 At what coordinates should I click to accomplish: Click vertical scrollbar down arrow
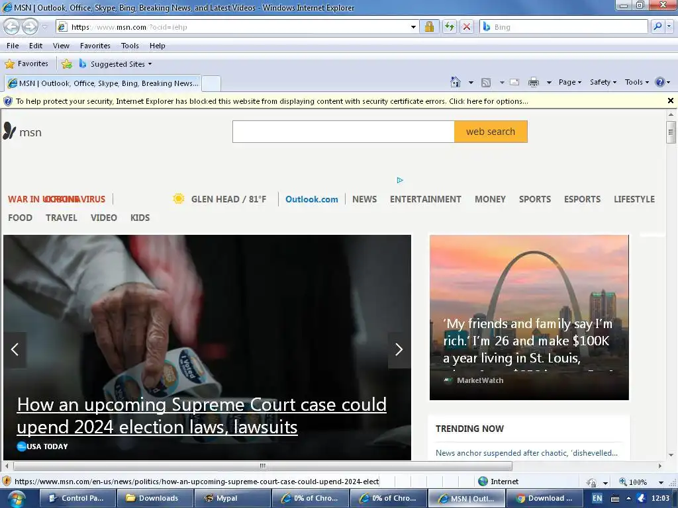click(x=671, y=455)
